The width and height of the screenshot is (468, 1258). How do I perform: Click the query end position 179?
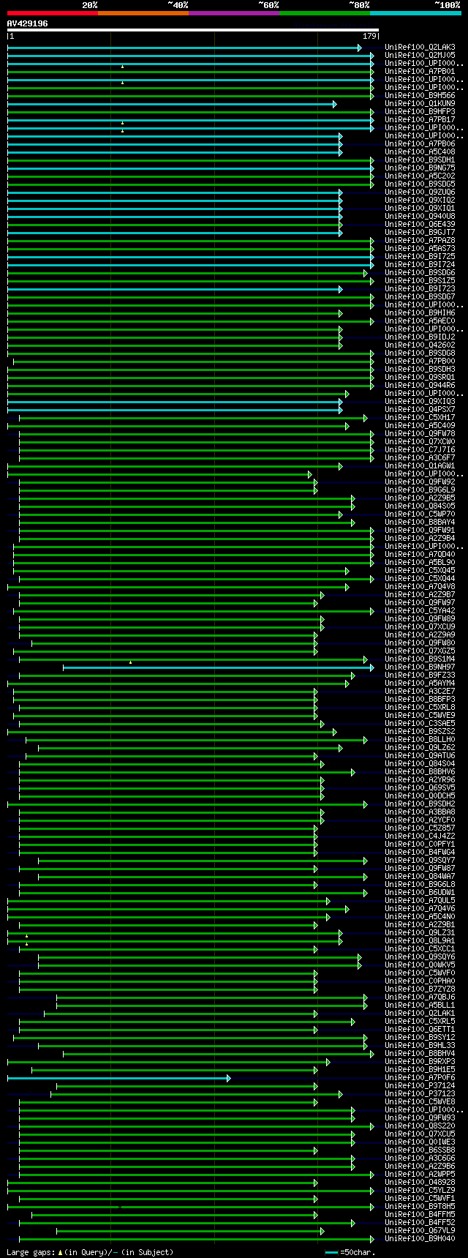[369, 36]
